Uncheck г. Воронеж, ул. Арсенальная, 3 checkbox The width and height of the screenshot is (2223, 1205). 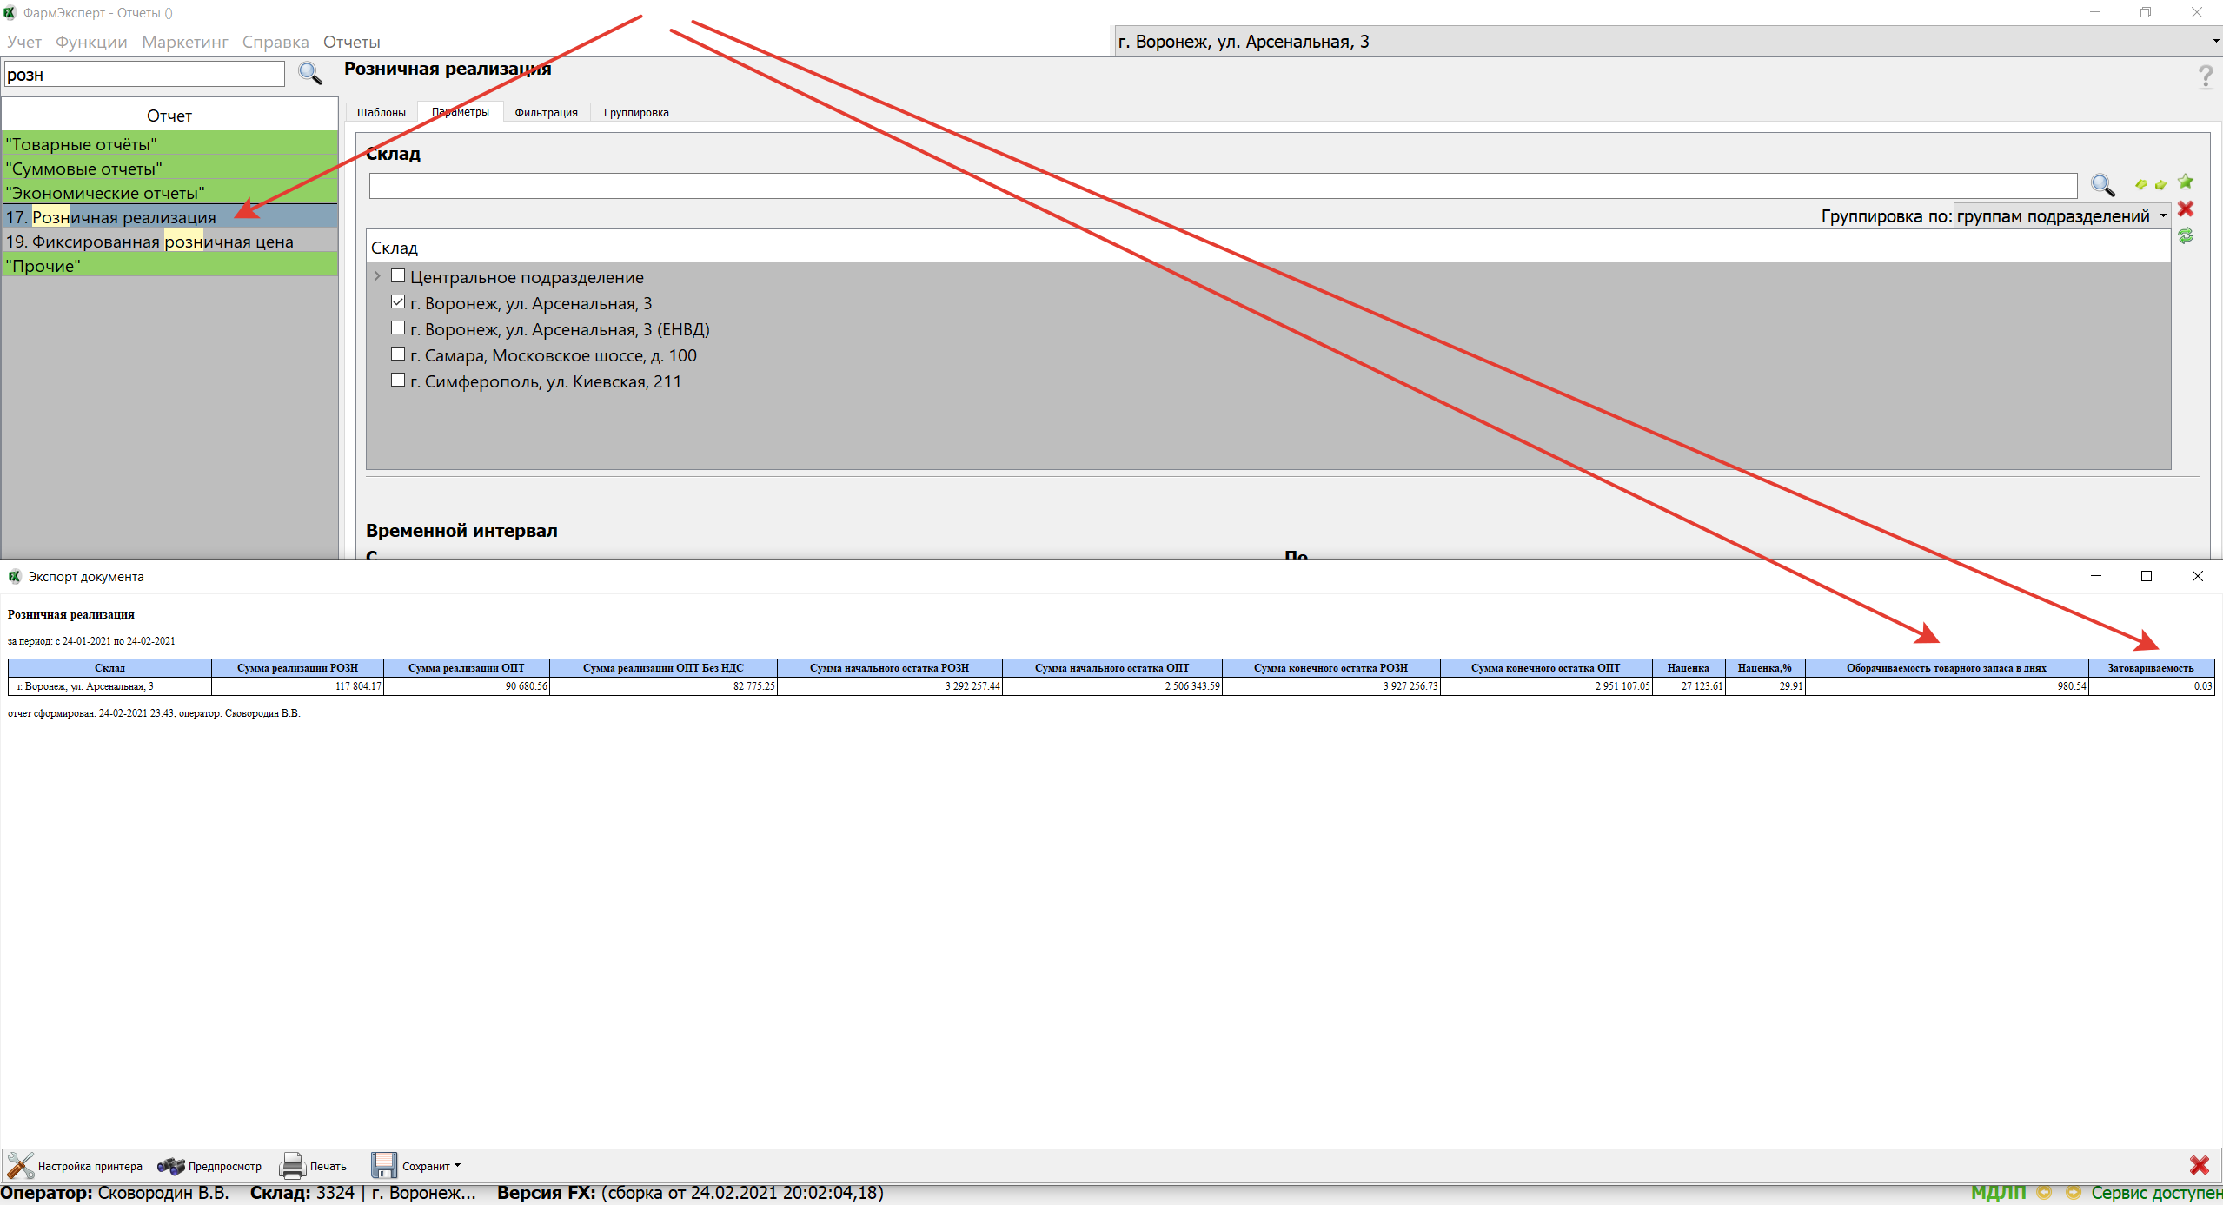tap(398, 302)
